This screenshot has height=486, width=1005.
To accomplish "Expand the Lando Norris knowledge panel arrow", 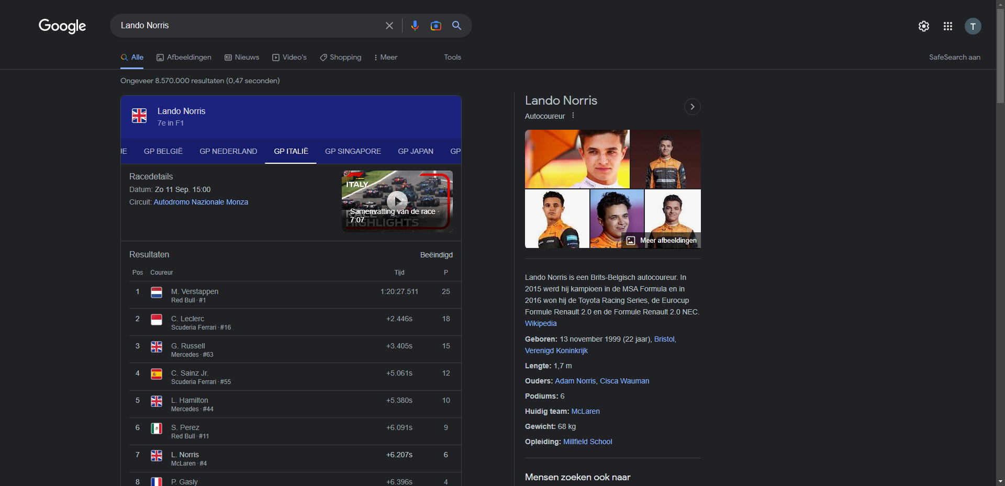I will pyautogui.click(x=692, y=107).
